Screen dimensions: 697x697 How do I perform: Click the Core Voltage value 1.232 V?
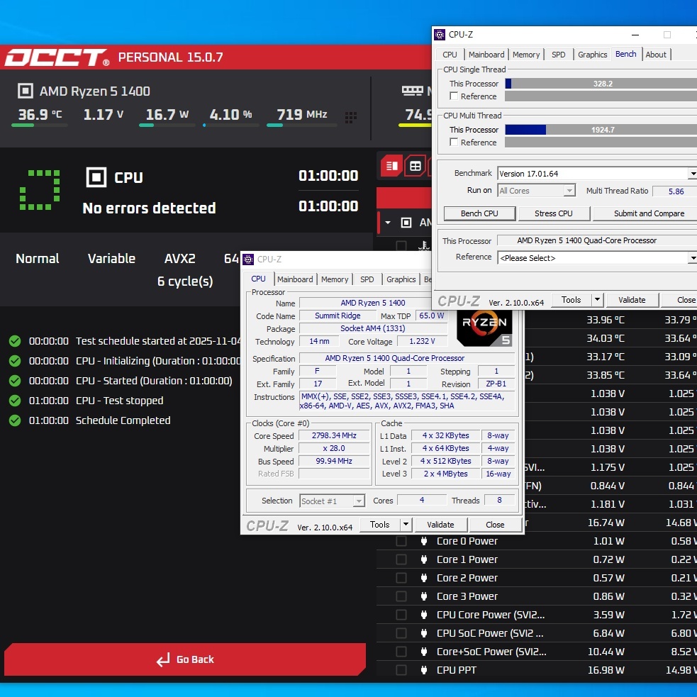pyautogui.click(x=422, y=341)
